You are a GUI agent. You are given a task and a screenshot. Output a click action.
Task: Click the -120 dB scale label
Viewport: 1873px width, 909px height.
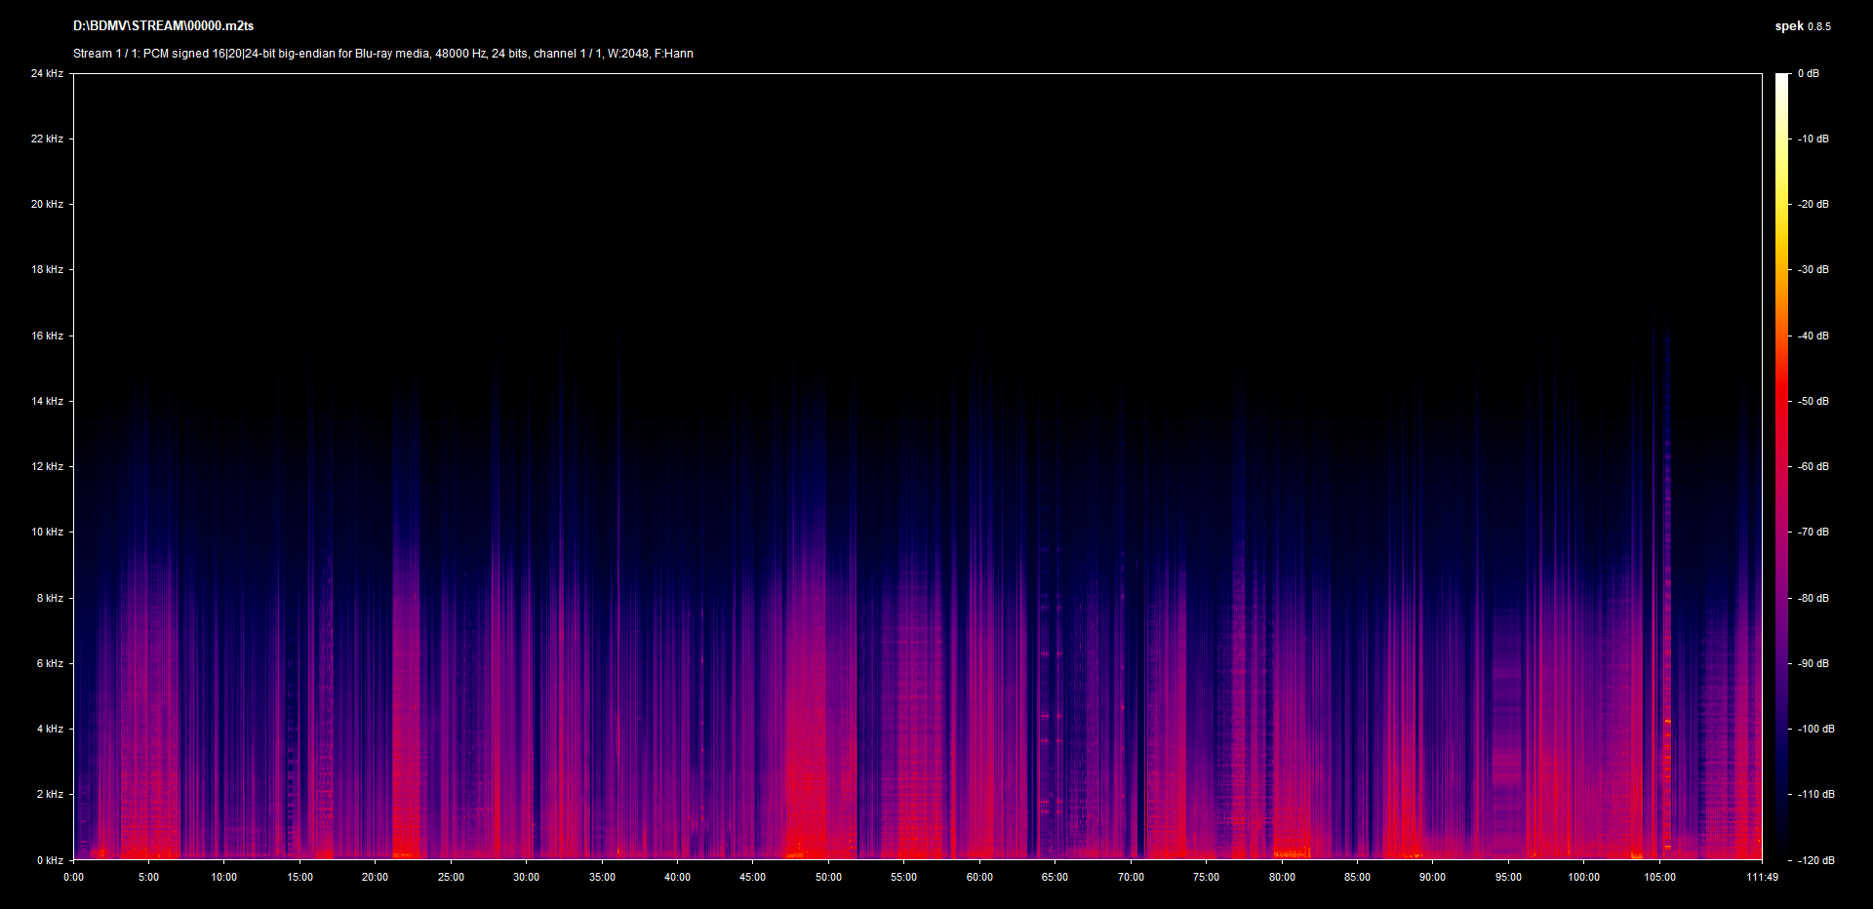tap(1815, 860)
